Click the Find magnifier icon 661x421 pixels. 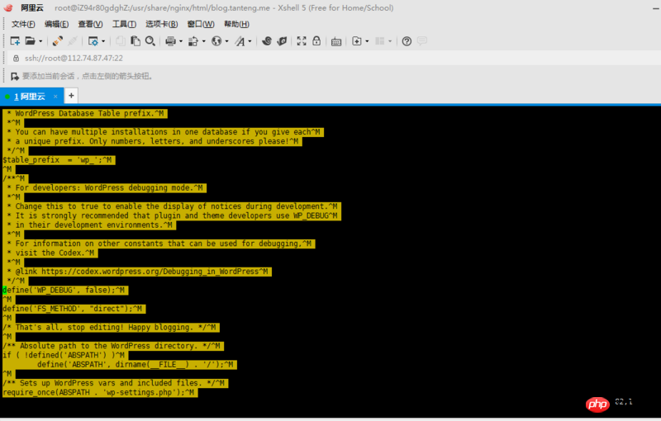tap(150, 40)
